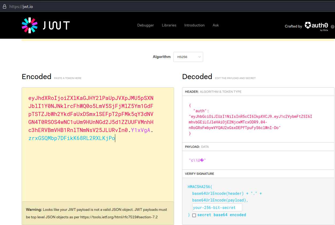Click the JWT wordmark in header

(x=56, y=25)
